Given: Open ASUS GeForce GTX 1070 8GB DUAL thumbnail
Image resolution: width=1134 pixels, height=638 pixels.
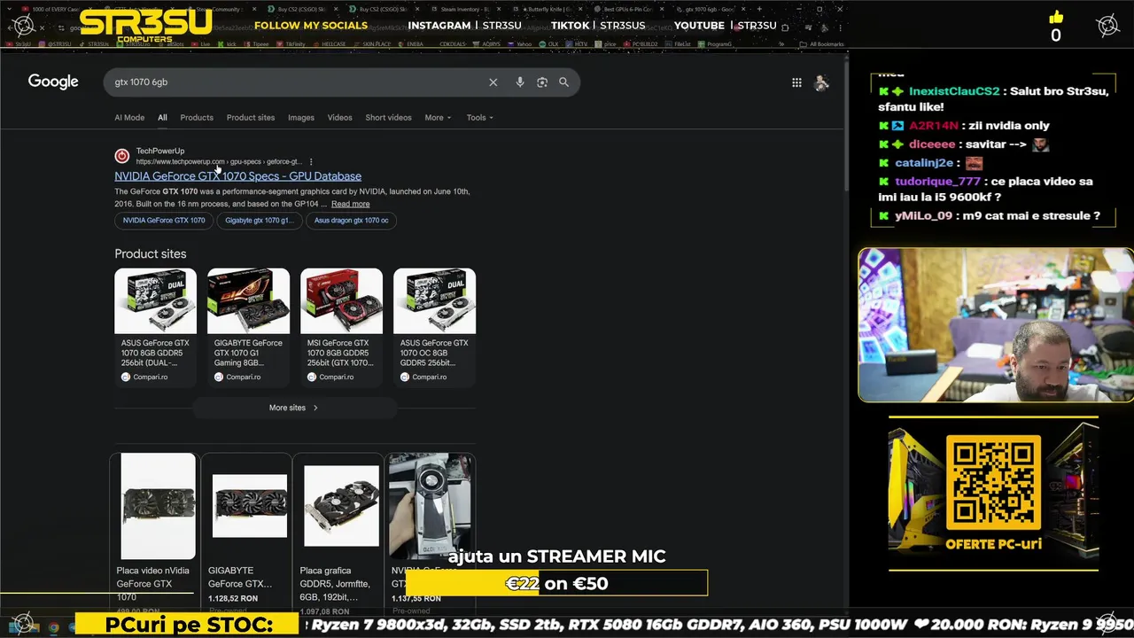Looking at the screenshot, I should [155, 301].
